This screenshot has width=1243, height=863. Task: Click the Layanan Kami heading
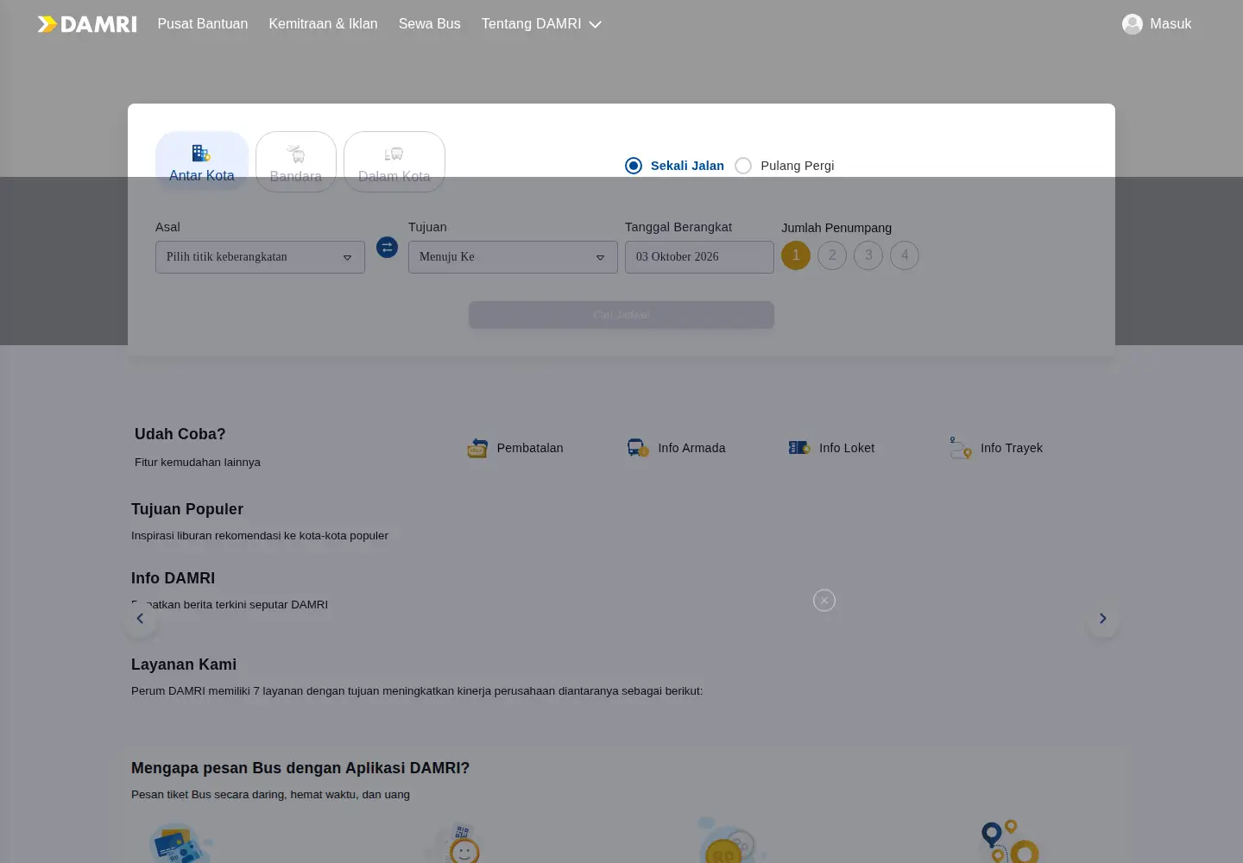[184, 665]
